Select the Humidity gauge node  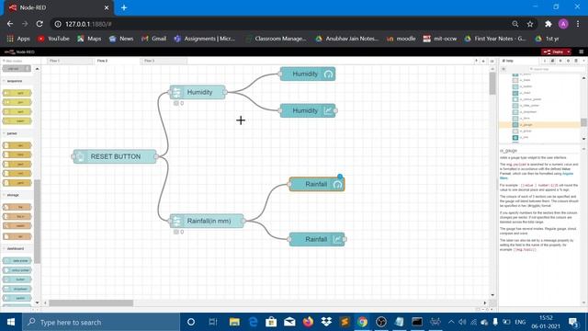pyautogui.click(x=308, y=74)
